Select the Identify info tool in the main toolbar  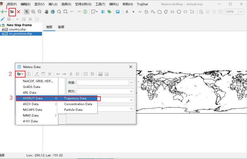click(x=85, y=12)
